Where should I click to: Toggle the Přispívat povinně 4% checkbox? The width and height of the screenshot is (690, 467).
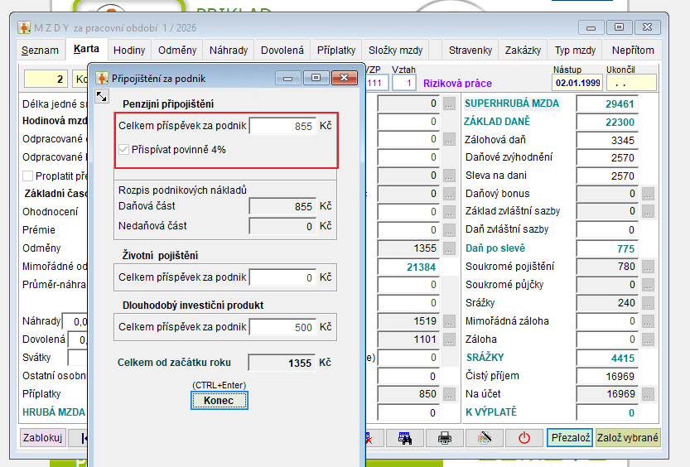click(x=125, y=150)
